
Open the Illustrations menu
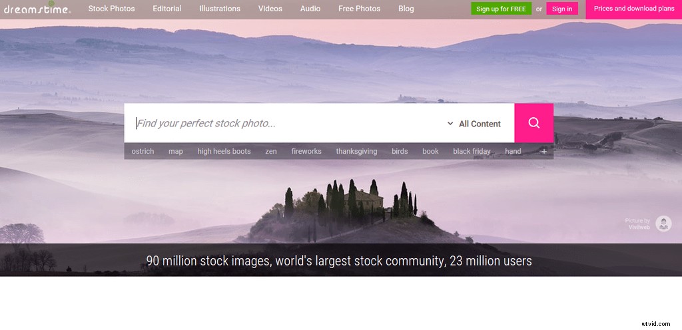[x=220, y=9]
